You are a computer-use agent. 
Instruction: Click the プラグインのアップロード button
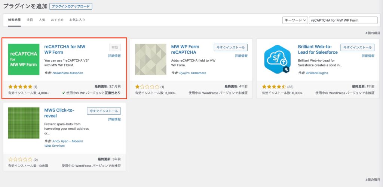coord(71,6)
